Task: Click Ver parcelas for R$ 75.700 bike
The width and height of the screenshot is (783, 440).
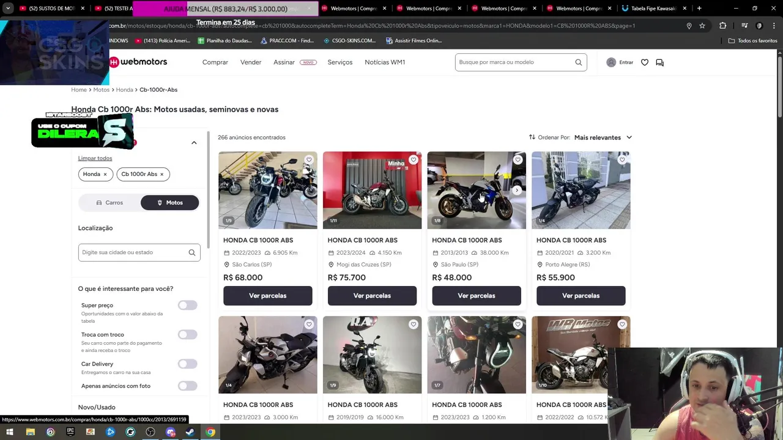Action: [x=372, y=296]
